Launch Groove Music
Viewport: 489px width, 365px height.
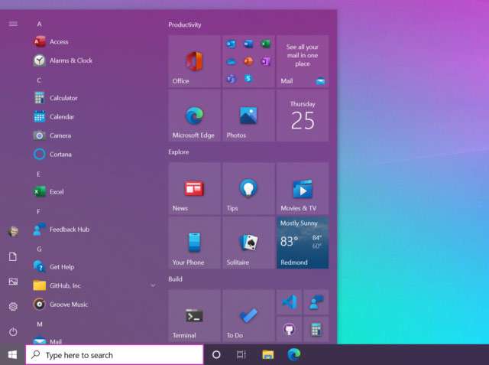point(93,304)
